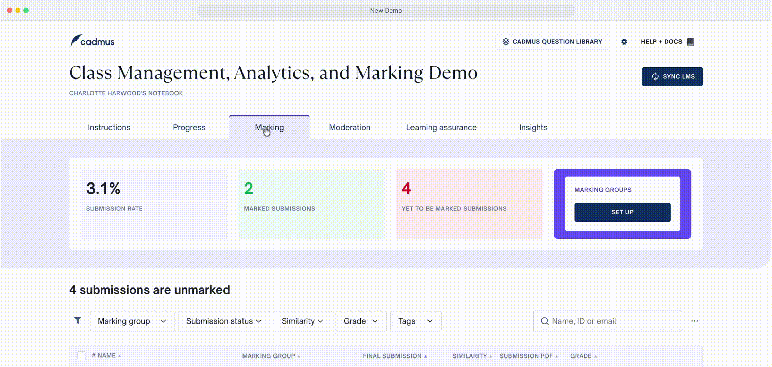The width and height of the screenshot is (772, 367).
Task: Click Set Up for marking groups
Action: 622,212
